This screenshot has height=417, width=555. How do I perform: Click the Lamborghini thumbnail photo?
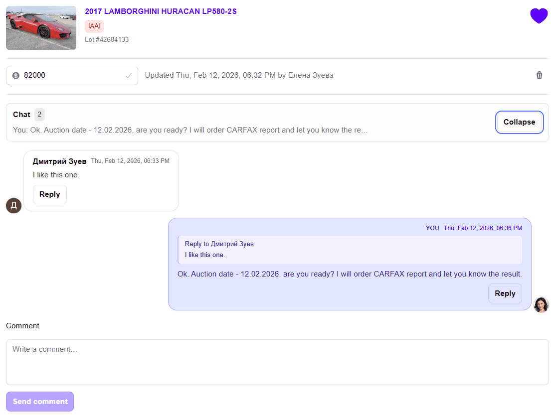click(41, 28)
